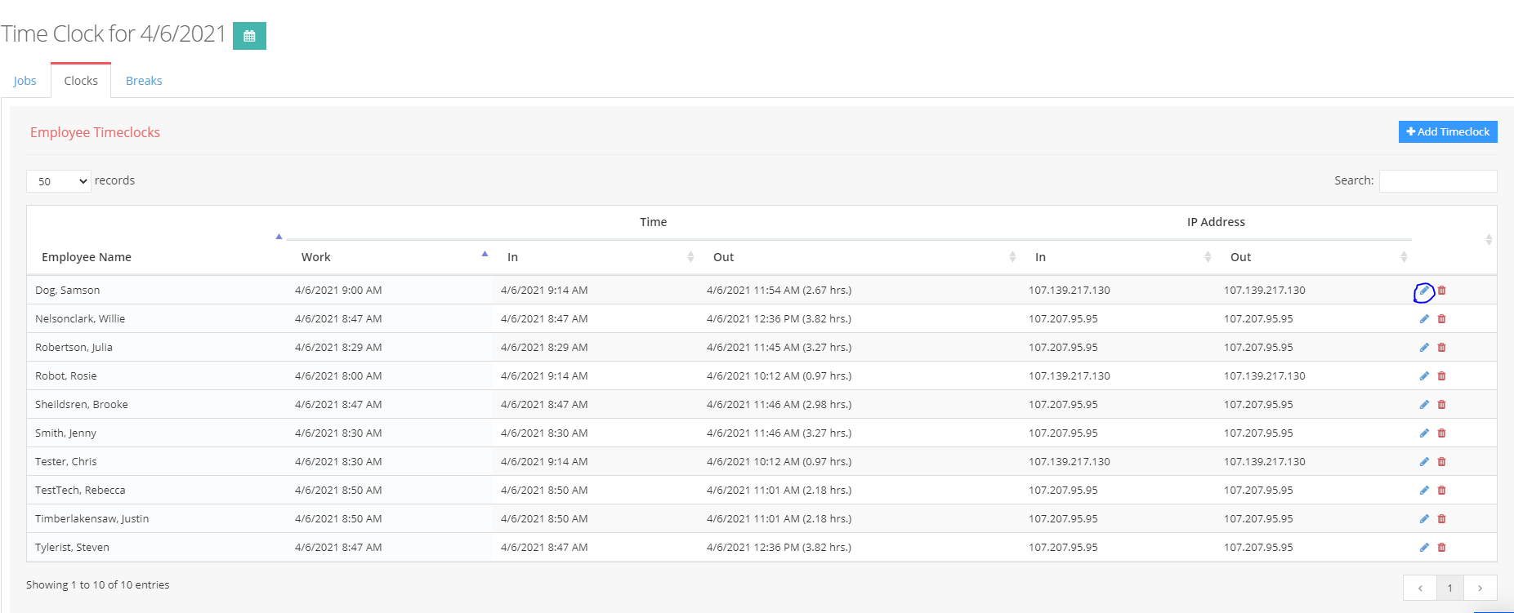Select employee name 'Robot, Rosie'

tap(66, 376)
